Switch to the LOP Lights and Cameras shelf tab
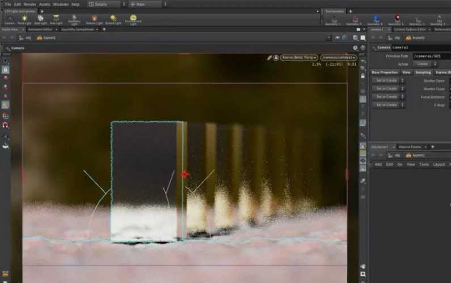Screen dimensions: 451x283 point(20,11)
